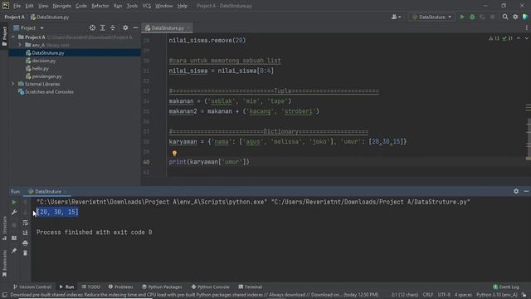Open the TODO tool window
The height and width of the screenshot is (299, 531).
click(x=90, y=287)
